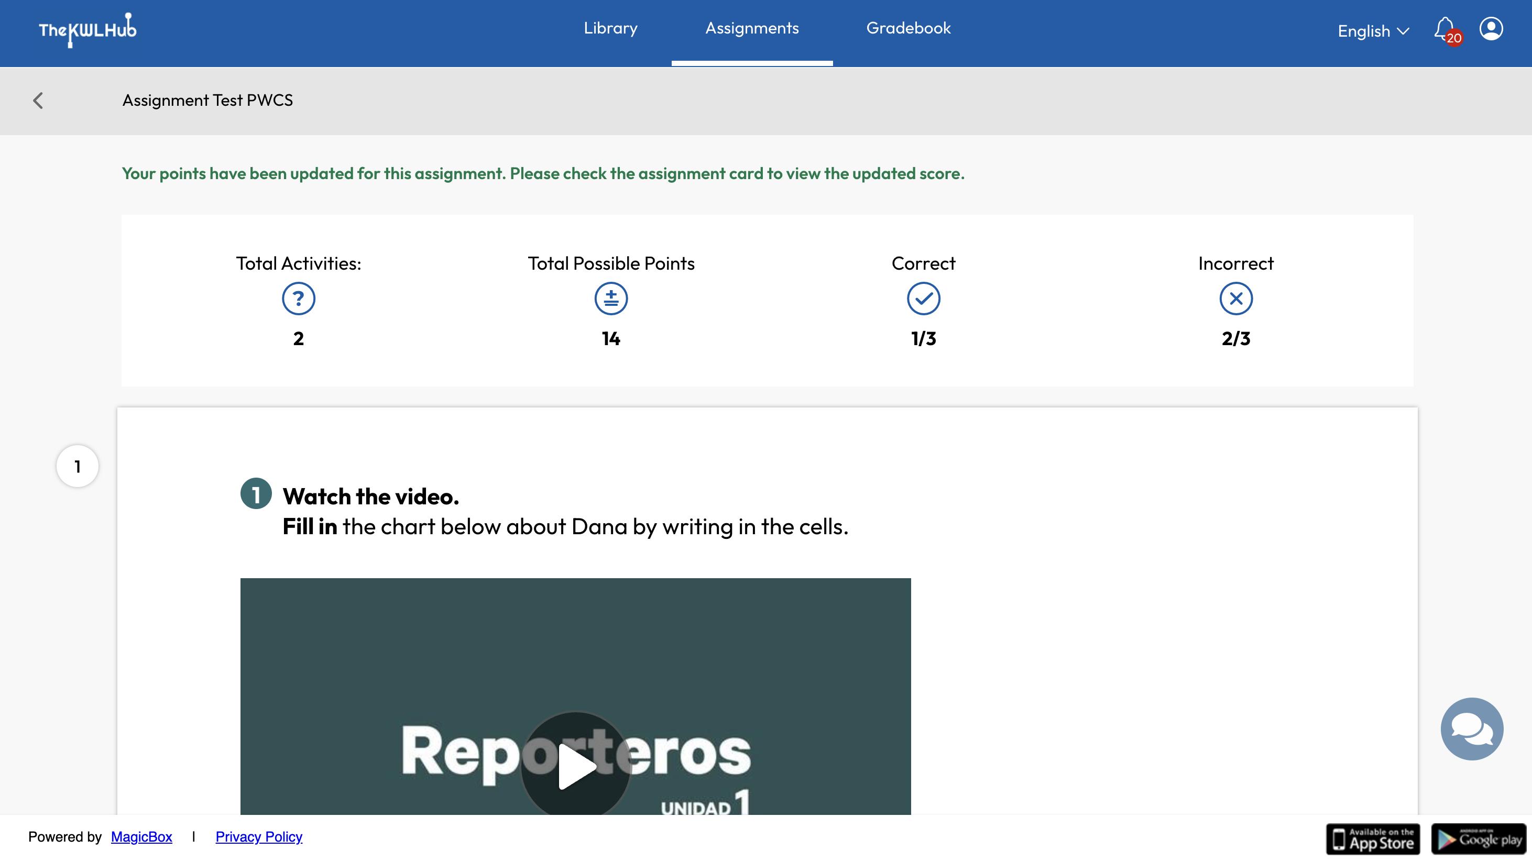Follow the MagicBox link

click(141, 836)
